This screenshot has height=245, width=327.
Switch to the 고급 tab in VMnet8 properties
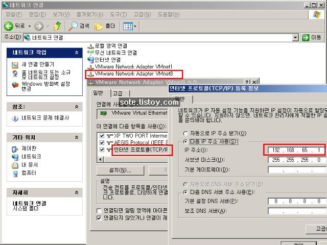click(120, 93)
